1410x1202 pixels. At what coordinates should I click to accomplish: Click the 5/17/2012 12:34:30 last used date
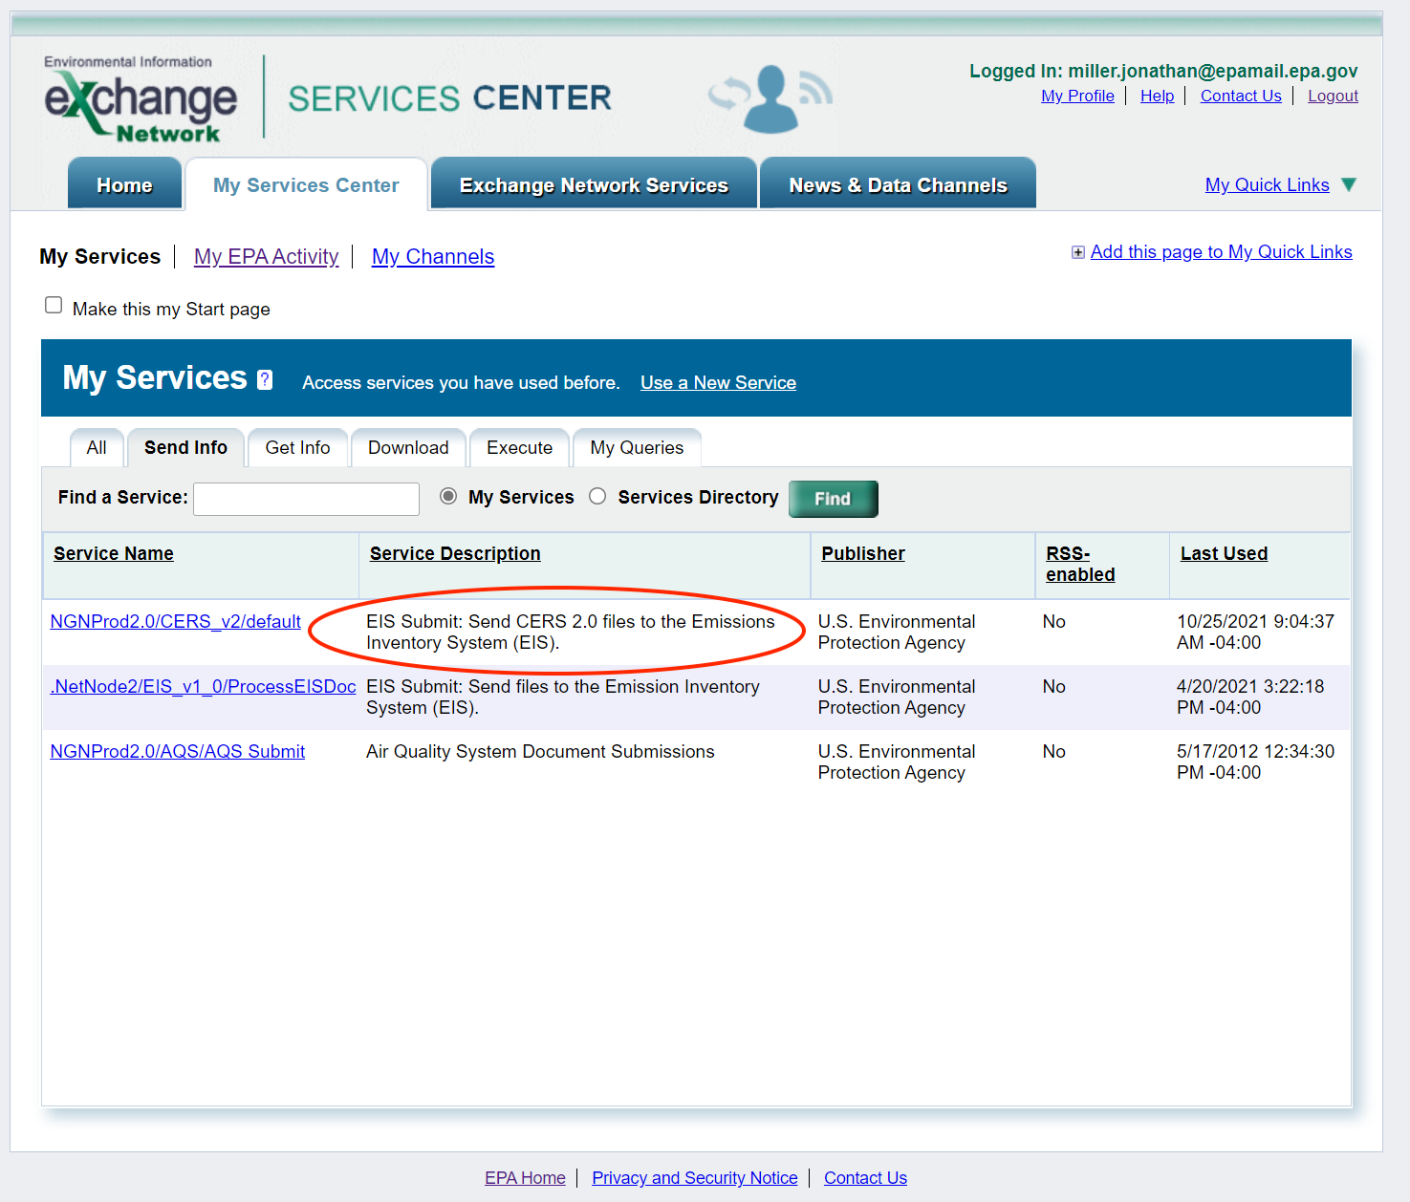pyautogui.click(x=1255, y=762)
